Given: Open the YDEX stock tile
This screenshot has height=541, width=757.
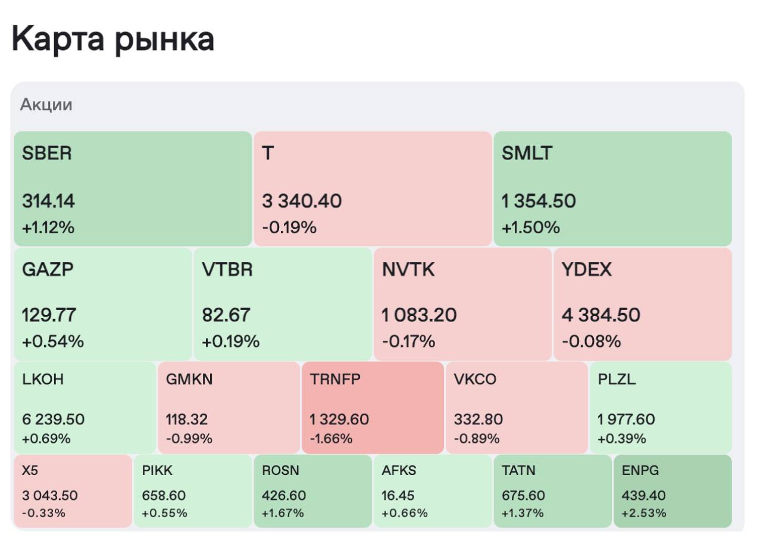Looking at the screenshot, I should tap(642, 304).
